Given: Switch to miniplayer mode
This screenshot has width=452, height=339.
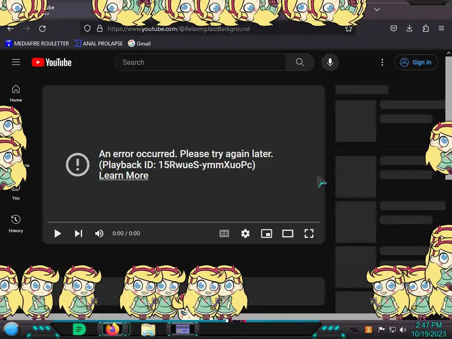Looking at the screenshot, I should (x=267, y=234).
